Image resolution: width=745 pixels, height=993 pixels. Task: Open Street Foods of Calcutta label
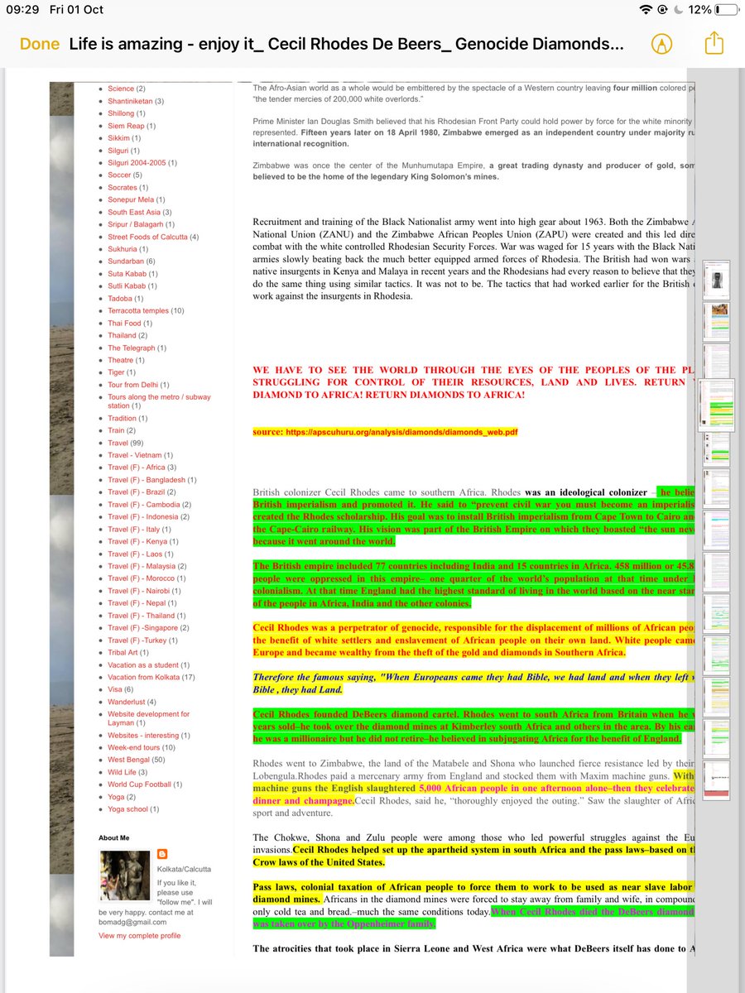pos(147,237)
